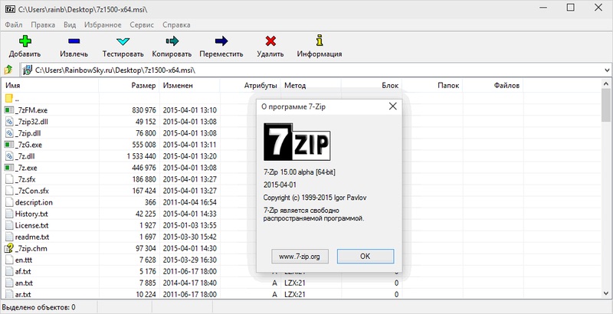This screenshot has width=613, height=314.
Task: Click the vertical scrollbar of file list
Action: pos(606,191)
